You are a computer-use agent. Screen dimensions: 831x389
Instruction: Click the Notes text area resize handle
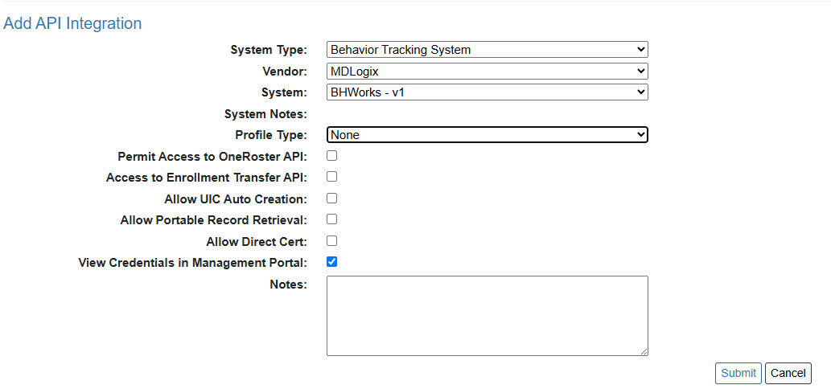644,351
